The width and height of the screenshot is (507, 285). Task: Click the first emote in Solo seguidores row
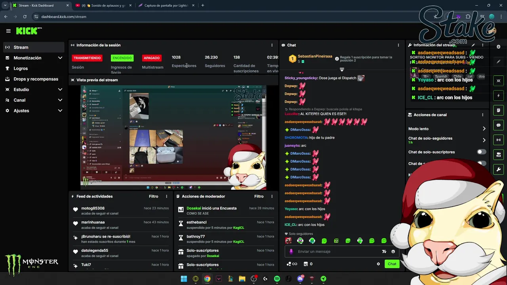click(x=288, y=241)
